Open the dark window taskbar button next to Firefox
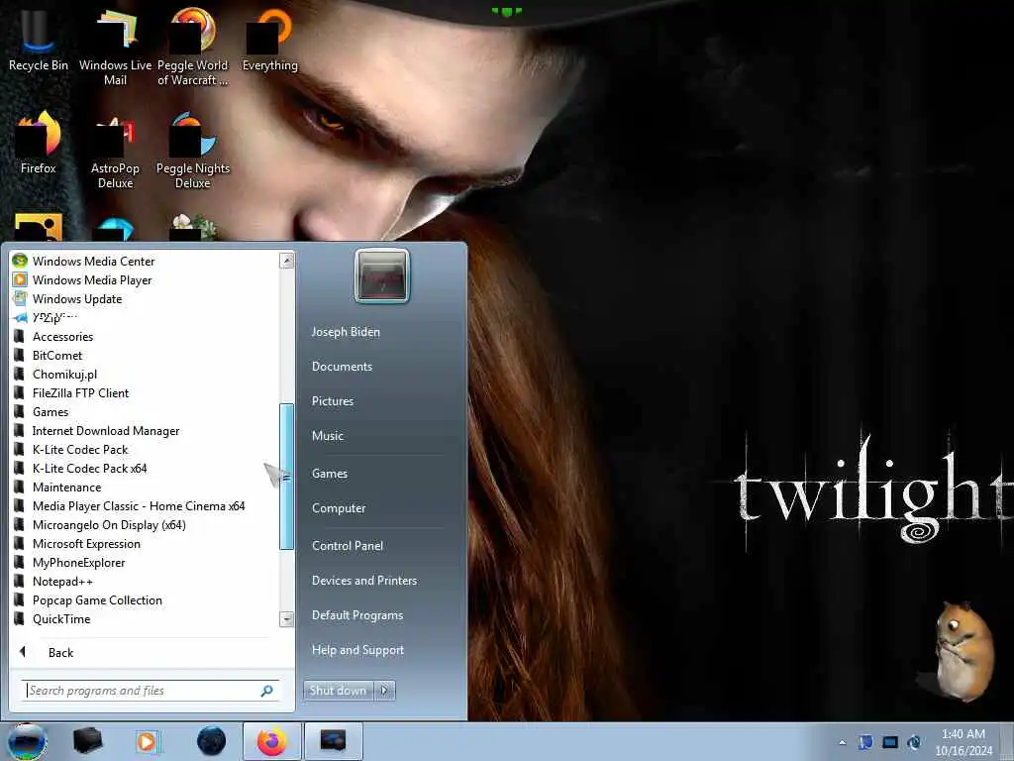Image resolution: width=1014 pixels, height=761 pixels. 333,741
